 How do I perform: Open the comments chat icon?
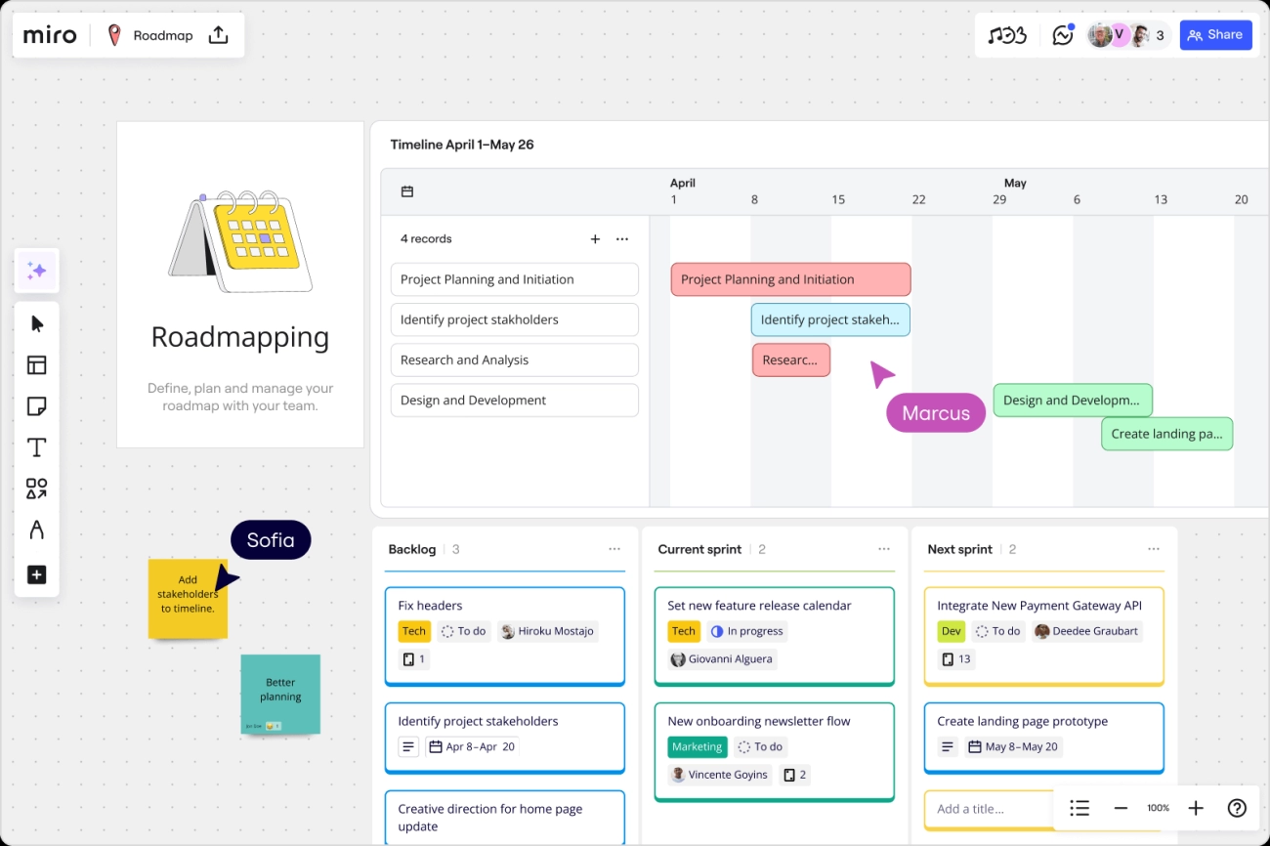coord(1062,35)
